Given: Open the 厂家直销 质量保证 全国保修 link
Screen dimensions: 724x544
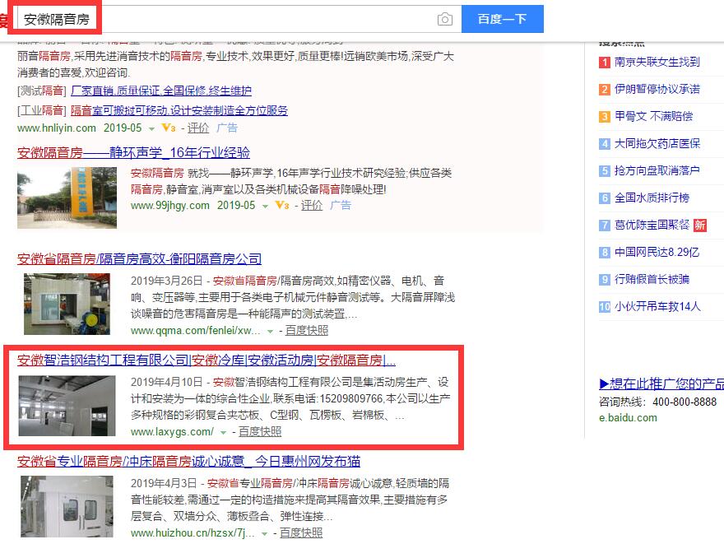Looking at the screenshot, I should (161, 91).
